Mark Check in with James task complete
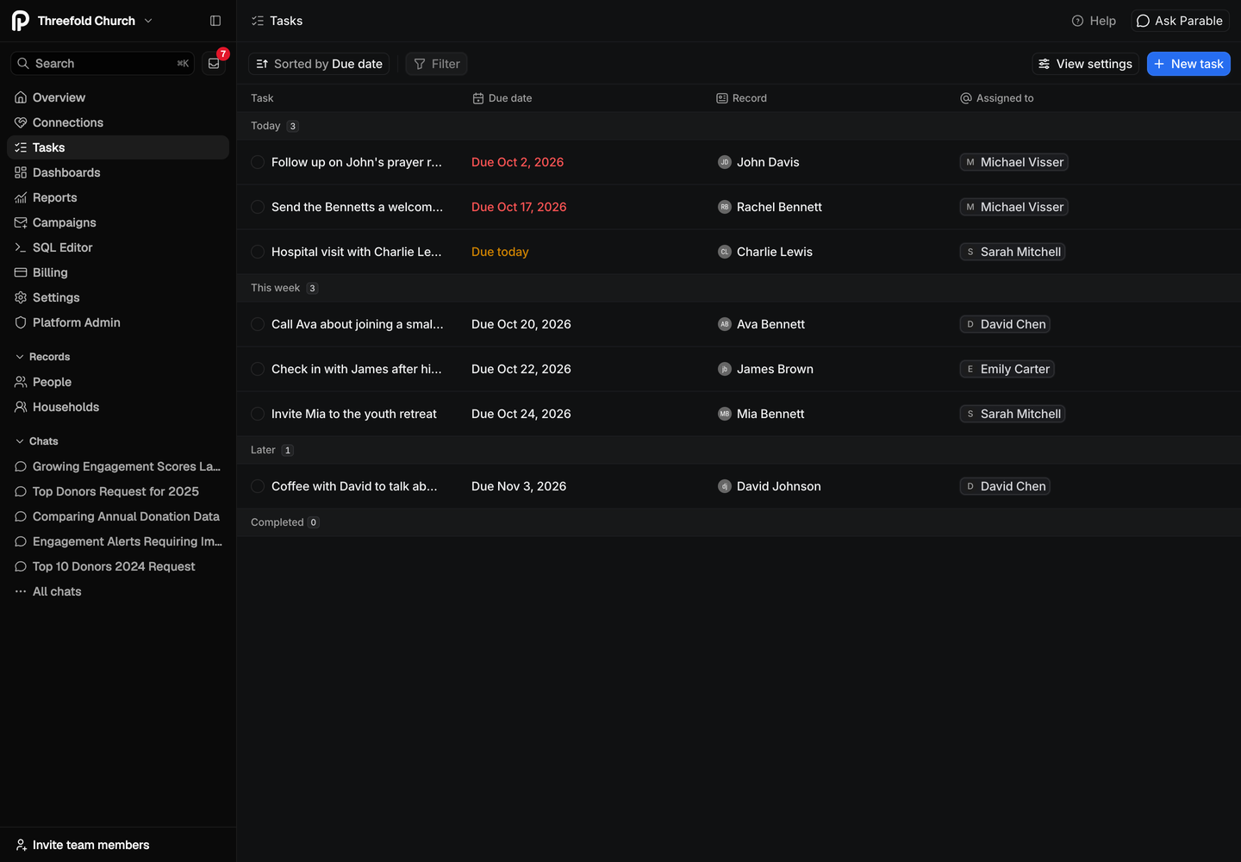The height and width of the screenshot is (862, 1241). [x=258, y=369]
